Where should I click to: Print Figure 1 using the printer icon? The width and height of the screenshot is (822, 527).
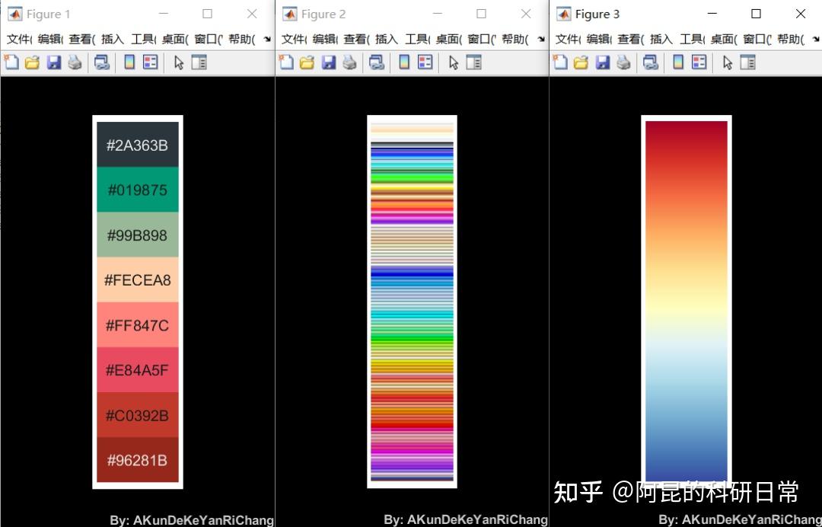(x=75, y=62)
